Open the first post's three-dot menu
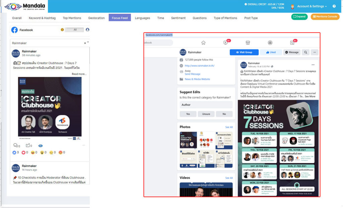 click(83, 145)
